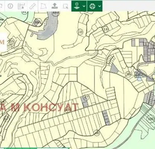
Task: Activate the rectangle selection tool
Action: click(66, 6)
